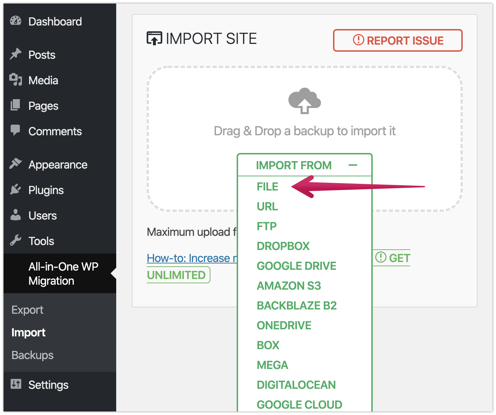Open the Dashboard menu
The width and height of the screenshot is (496, 415).
tap(60, 22)
